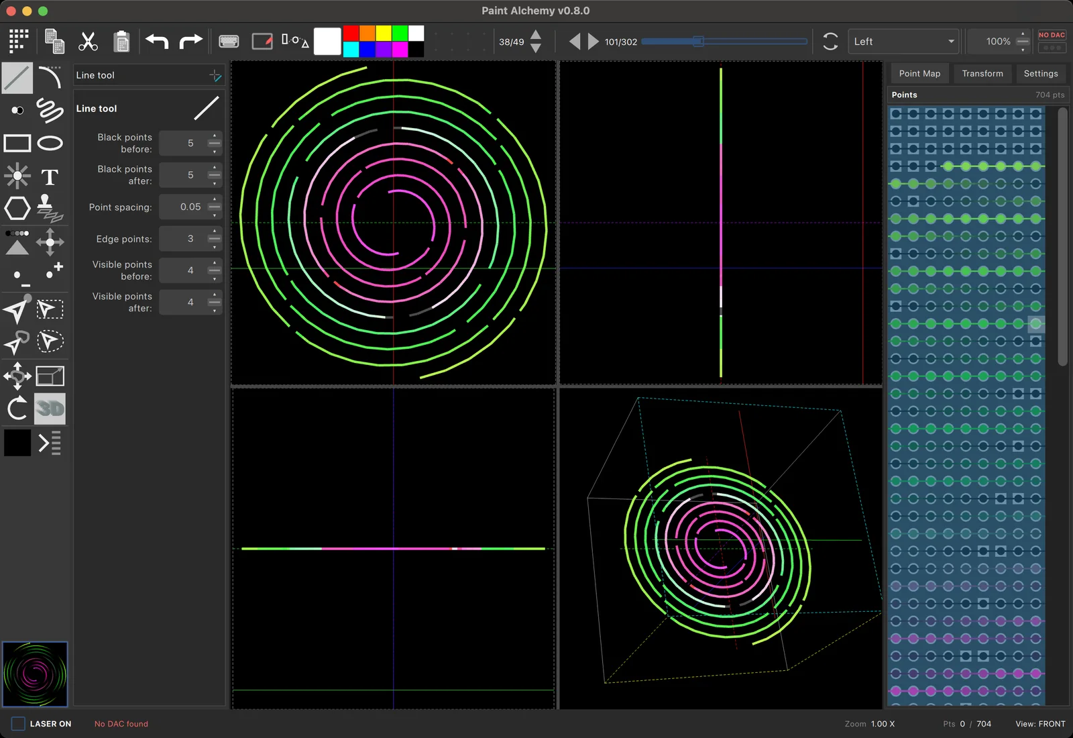Redo the last action
The height and width of the screenshot is (738, 1073).
190,42
